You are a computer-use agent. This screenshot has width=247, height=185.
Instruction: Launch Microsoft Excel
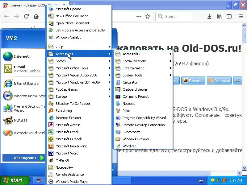[x=79, y=132]
